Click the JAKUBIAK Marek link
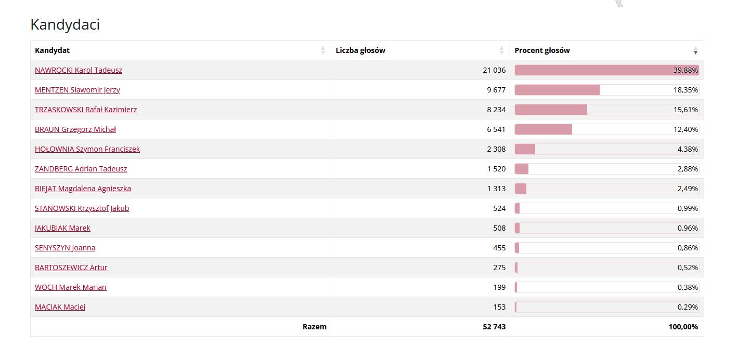750x347 pixels. 62,228
